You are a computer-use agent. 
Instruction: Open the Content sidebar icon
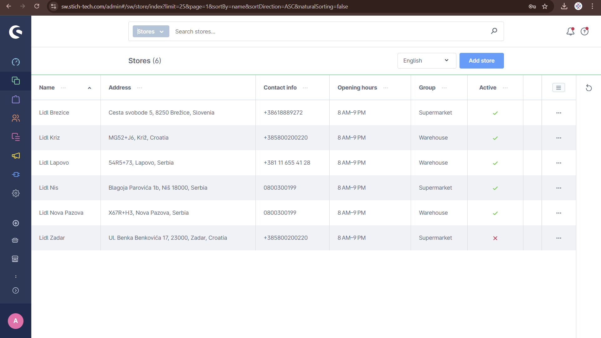tap(16, 137)
